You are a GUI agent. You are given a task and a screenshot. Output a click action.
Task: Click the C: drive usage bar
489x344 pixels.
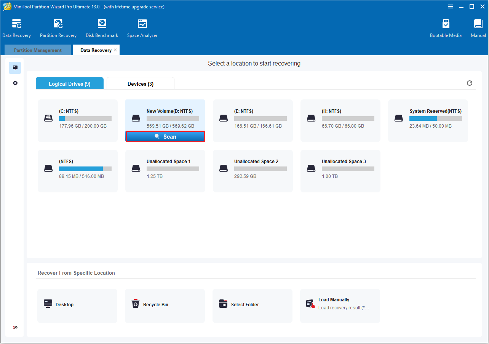tap(85, 118)
